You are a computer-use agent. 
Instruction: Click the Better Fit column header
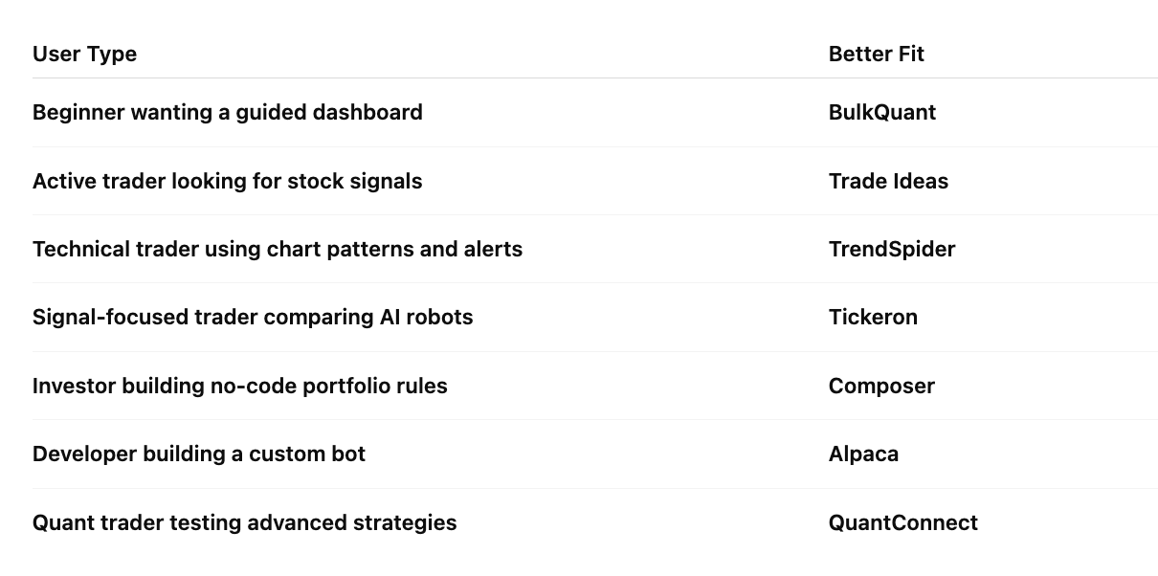[x=877, y=55]
